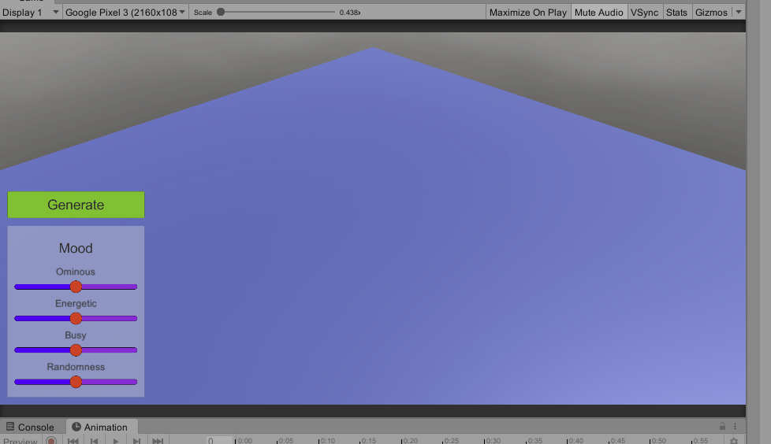Expand the Gizmos dropdown arrow
Viewport: 771px width, 444px height.
[x=739, y=13]
